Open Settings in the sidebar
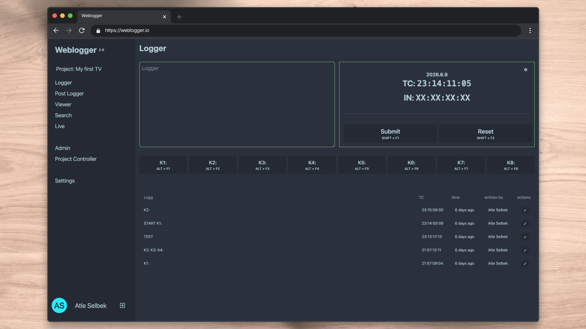This screenshot has width=586, height=329. (65, 181)
